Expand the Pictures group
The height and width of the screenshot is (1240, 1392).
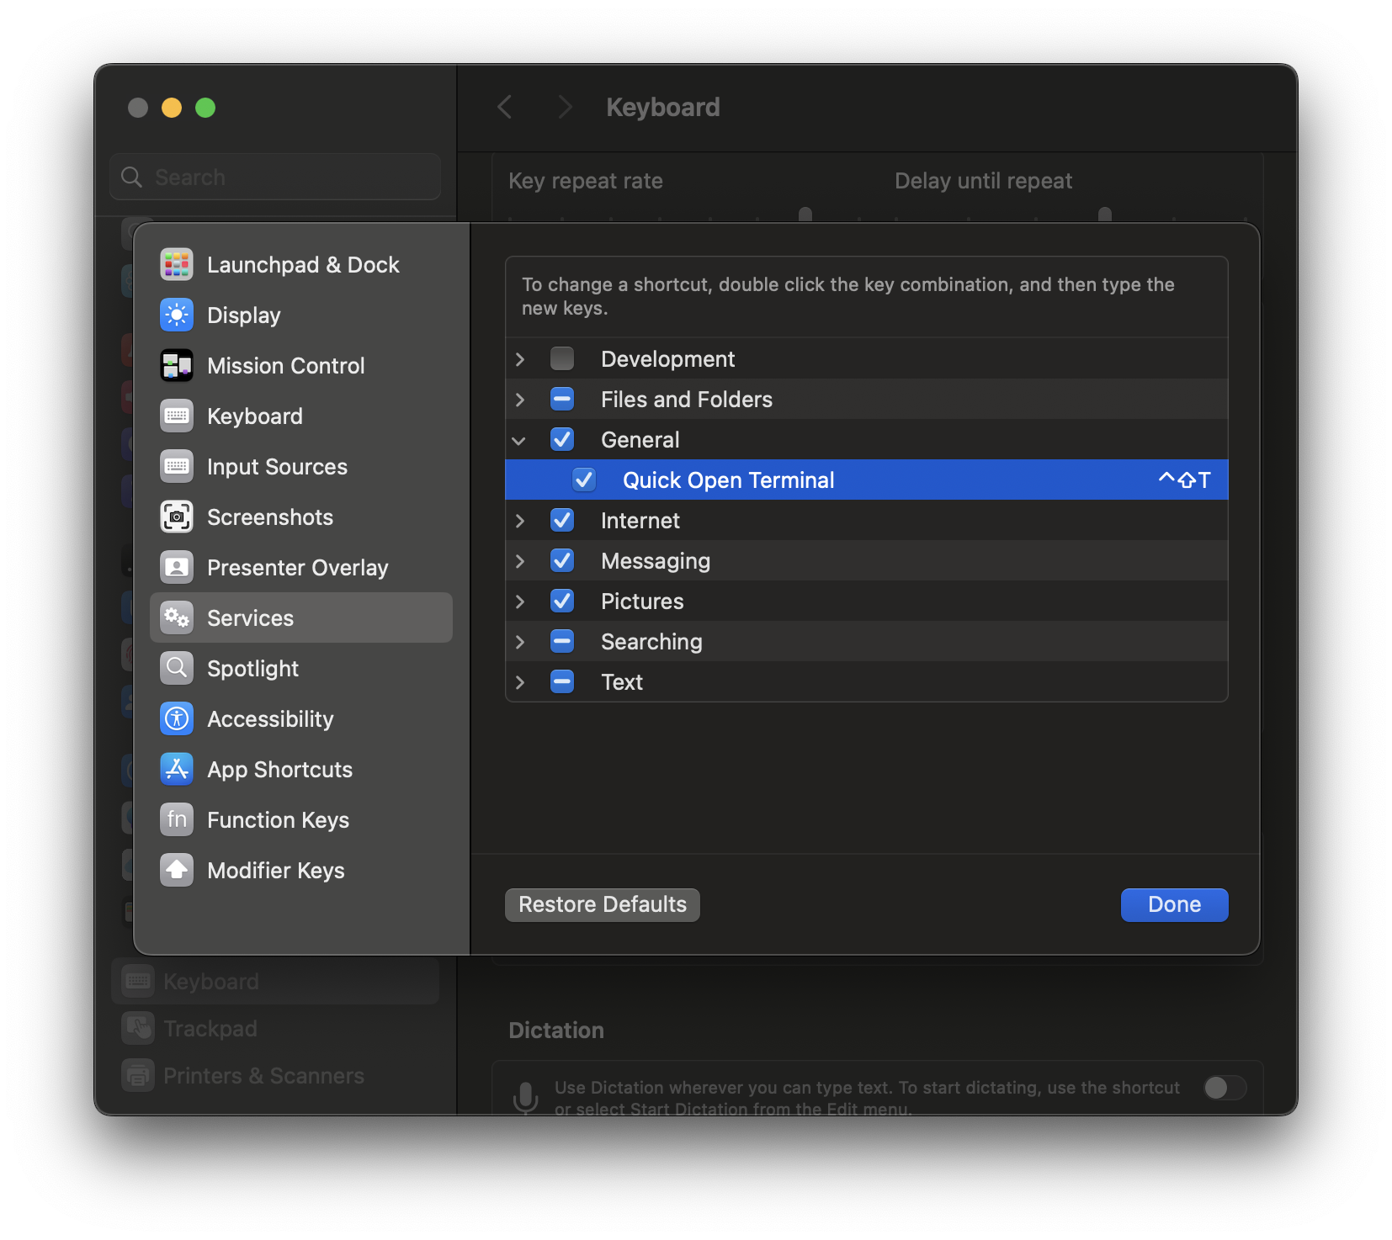tap(520, 601)
